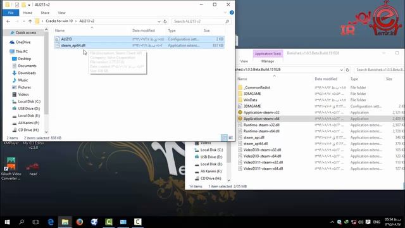405x228 pixels.
Task: Click the Back arrow in ALI213 v2 window
Action: pyautogui.click(x=8, y=21)
